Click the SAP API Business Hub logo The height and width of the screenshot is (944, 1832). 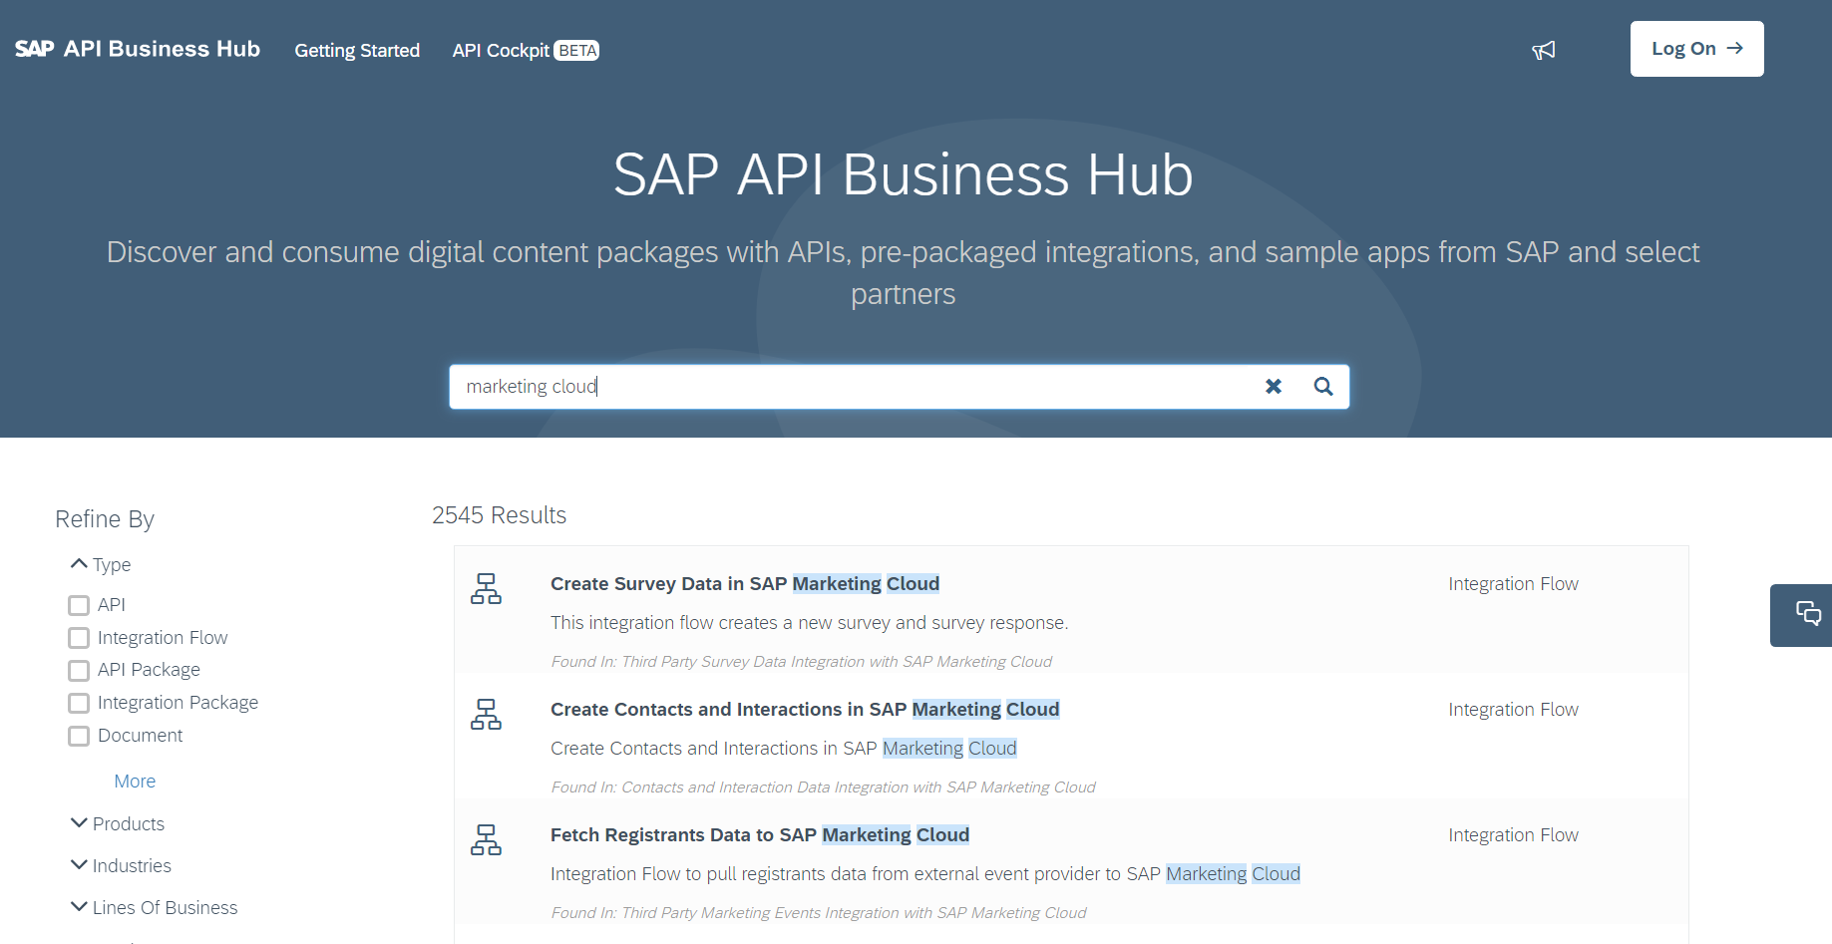(x=138, y=49)
